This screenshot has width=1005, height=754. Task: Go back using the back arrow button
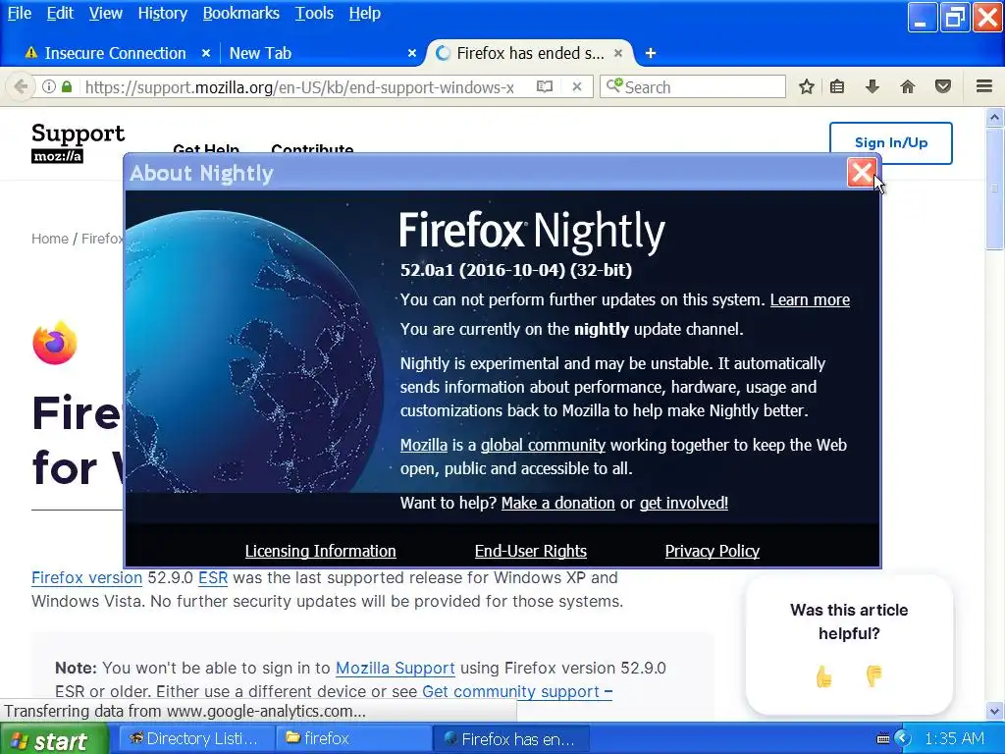21,86
